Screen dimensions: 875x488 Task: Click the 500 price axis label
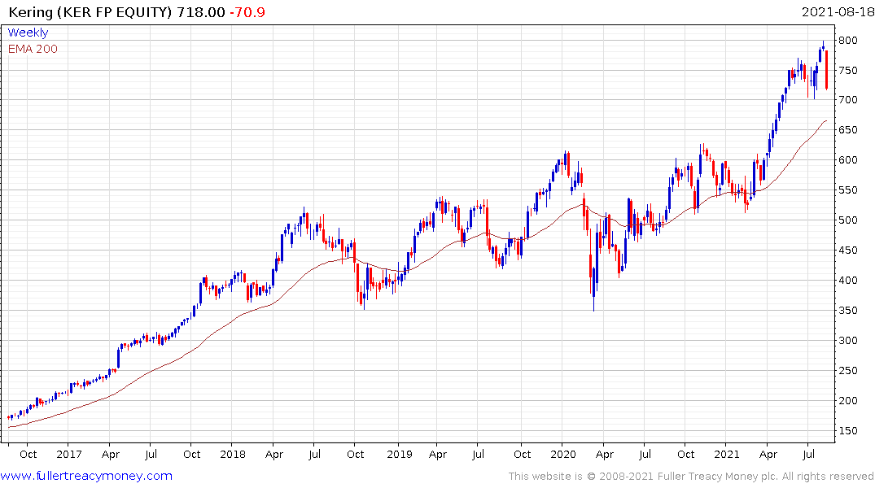pyautogui.click(x=847, y=220)
